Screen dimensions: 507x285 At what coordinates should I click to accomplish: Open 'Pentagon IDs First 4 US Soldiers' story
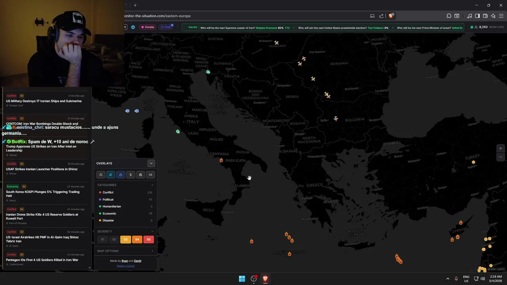click(x=45, y=259)
